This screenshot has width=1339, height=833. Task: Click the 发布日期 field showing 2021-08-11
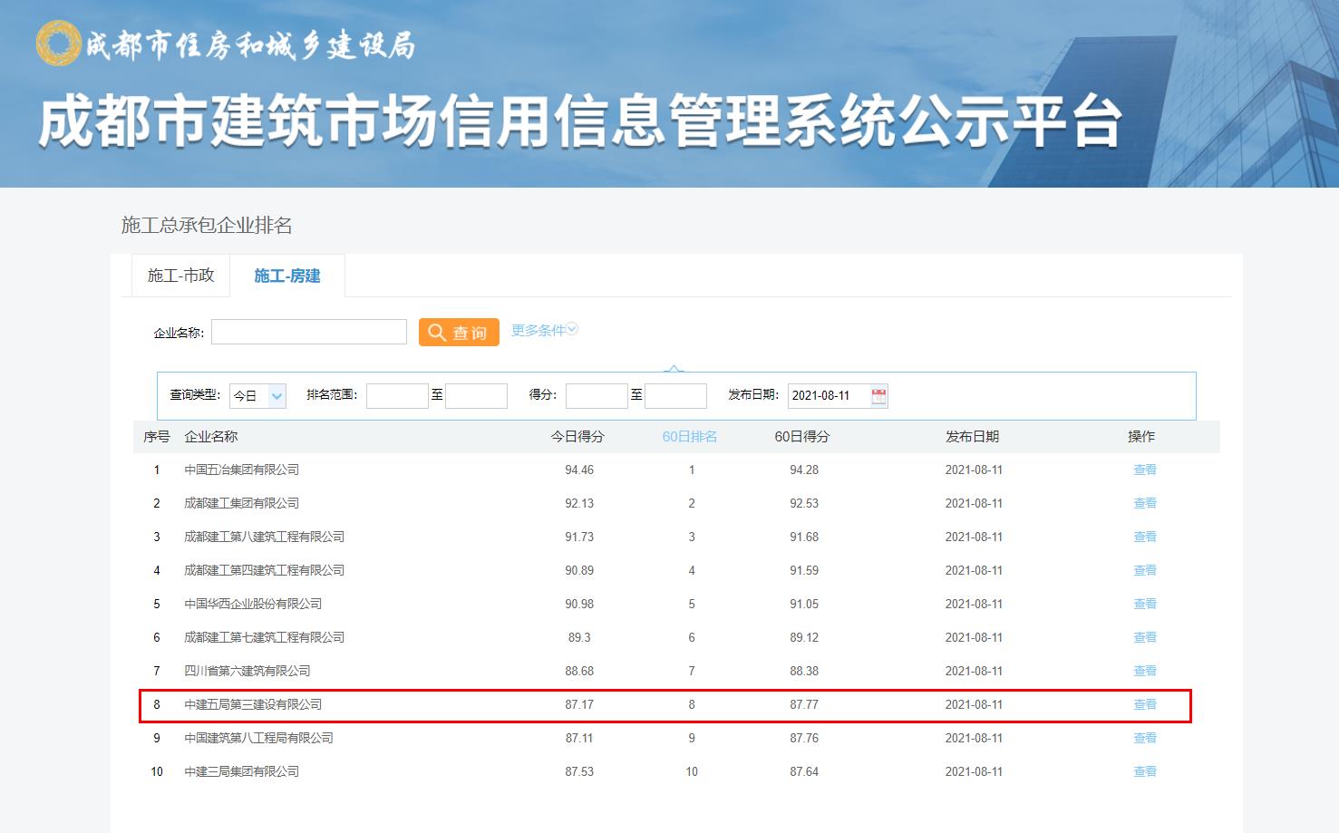tap(838, 396)
